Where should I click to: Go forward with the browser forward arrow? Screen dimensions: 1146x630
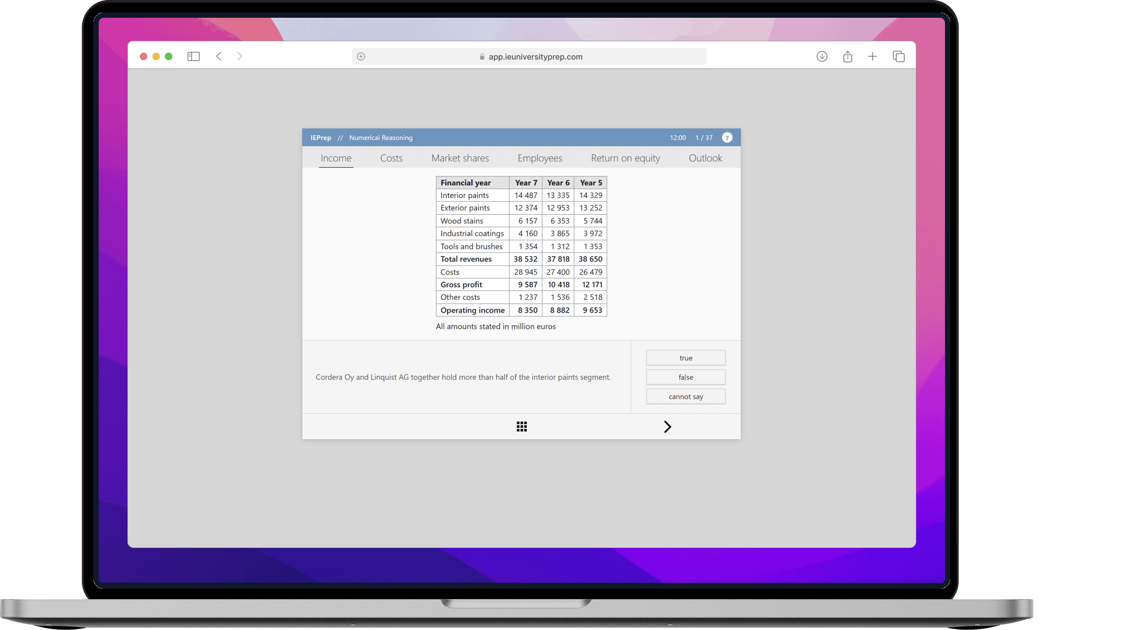click(240, 56)
